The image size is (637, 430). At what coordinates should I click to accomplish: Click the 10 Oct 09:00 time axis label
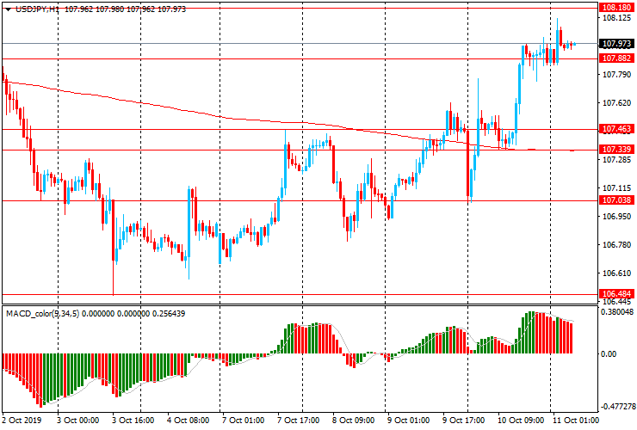pos(521,420)
